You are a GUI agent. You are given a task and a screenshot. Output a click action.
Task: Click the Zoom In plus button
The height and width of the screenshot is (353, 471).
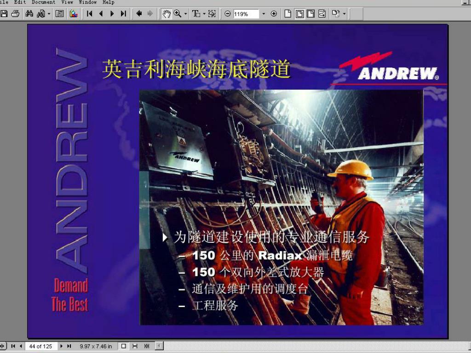[274, 14]
